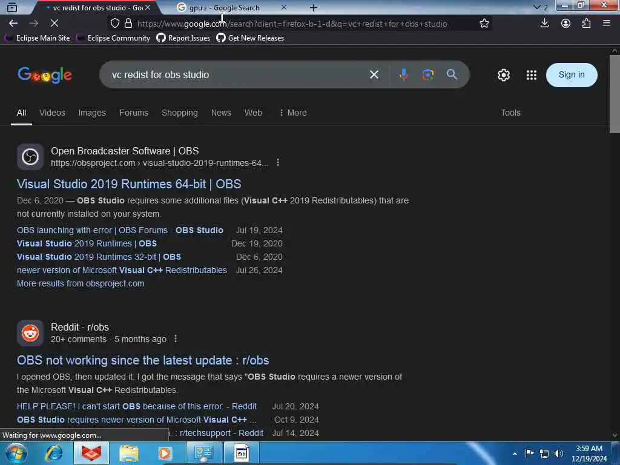Image resolution: width=620 pixels, height=465 pixels.
Task: Open Visual Studio 2019 Runtimes 32-bit link
Action: click(x=99, y=257)
